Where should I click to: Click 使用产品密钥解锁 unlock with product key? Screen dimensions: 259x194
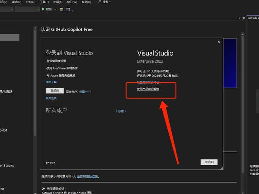tap(148, 89)
